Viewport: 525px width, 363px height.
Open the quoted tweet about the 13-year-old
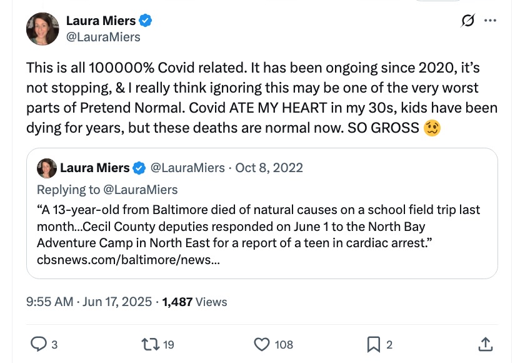coord(261,225)
